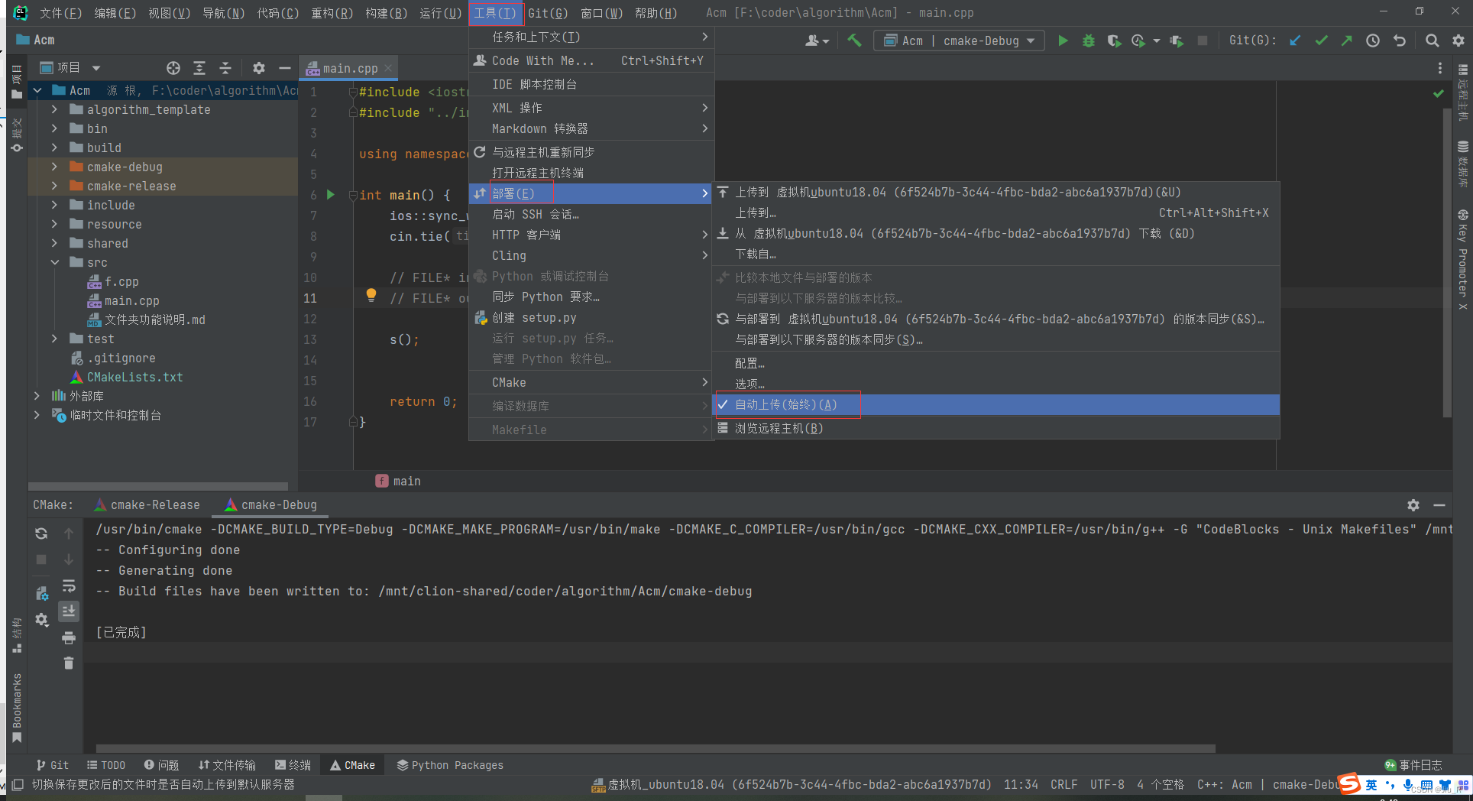Select Code With Me... menu item
Viewport: 1473px width, 801px height.
click(x=591, y=61)
